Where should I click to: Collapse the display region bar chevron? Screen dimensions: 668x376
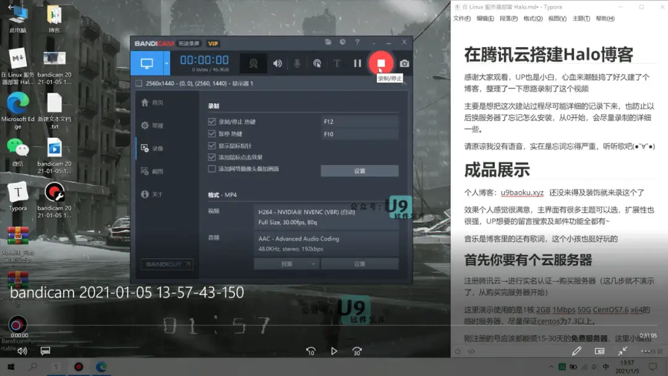tap(404, 83)
